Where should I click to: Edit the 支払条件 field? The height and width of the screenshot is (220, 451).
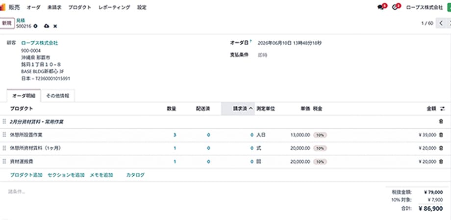coord(262,55)
